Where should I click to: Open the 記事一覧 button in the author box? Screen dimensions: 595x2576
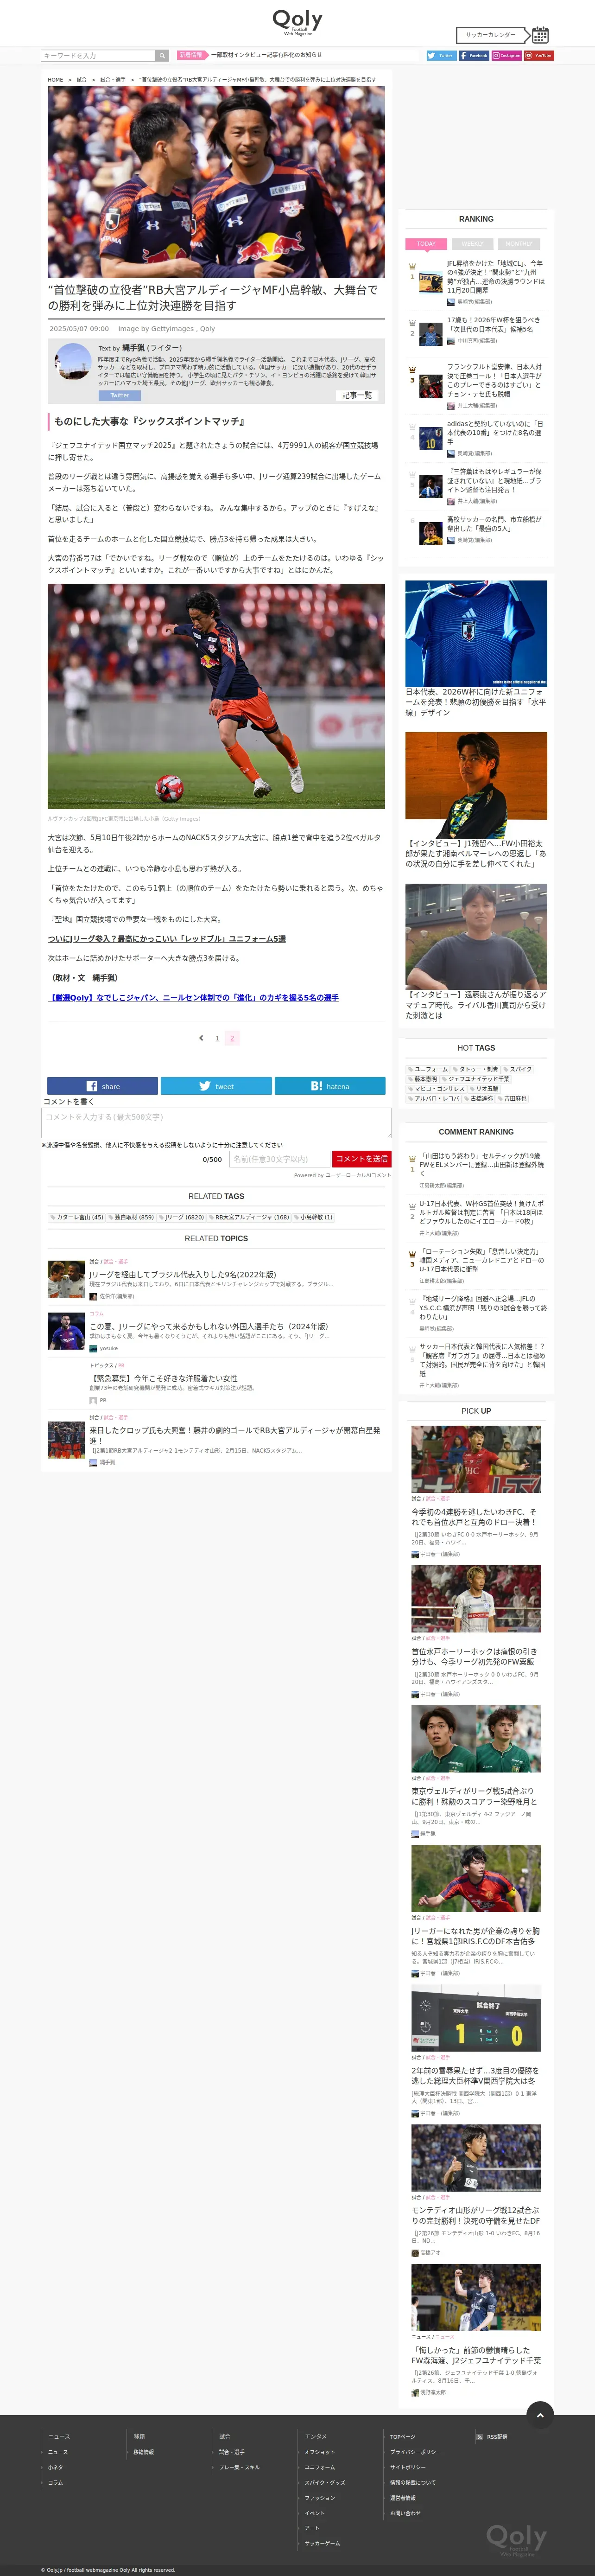[x=357, y=395]
